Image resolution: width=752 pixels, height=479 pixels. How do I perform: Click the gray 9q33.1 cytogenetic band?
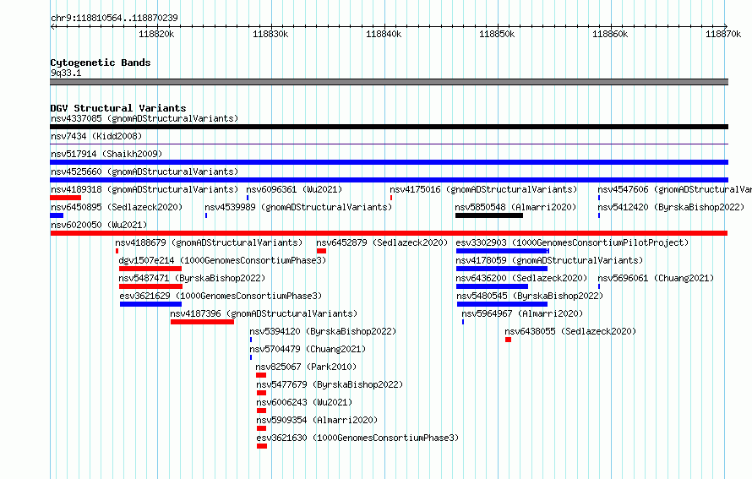point(389,82)
